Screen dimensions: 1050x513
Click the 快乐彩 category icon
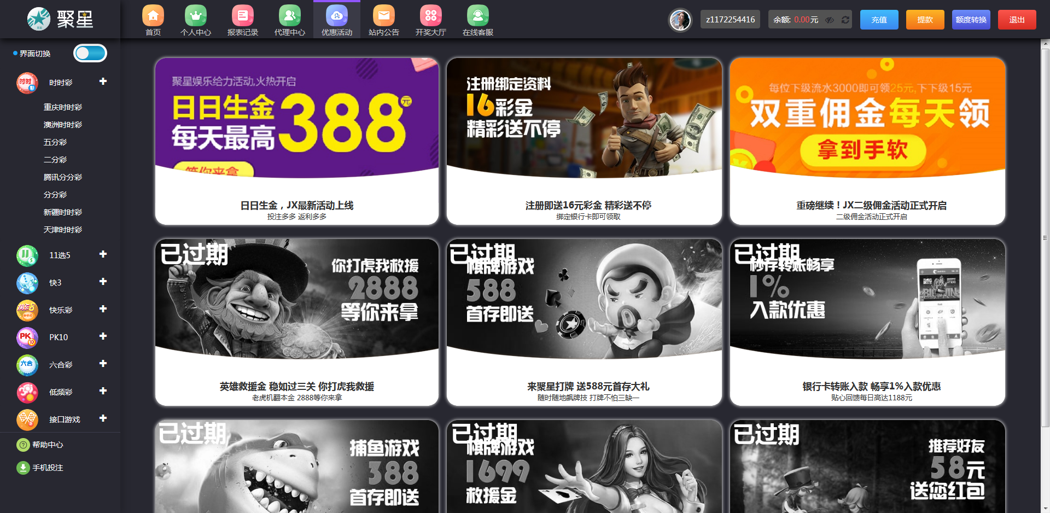click(x=27, y=310)
